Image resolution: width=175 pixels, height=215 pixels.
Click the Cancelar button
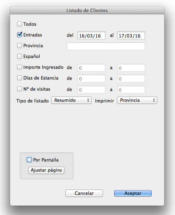tap(84, 193)
